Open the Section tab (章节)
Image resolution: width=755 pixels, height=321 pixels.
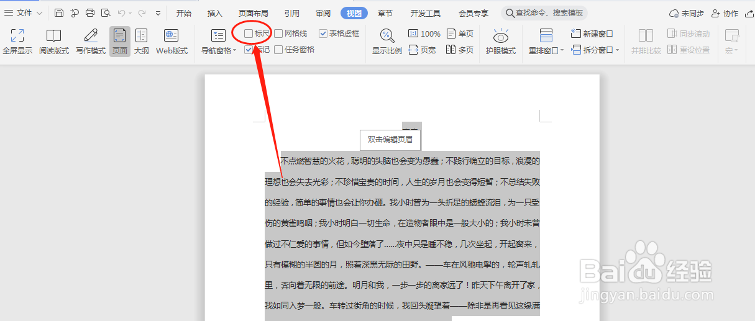[x=385, y=13]
